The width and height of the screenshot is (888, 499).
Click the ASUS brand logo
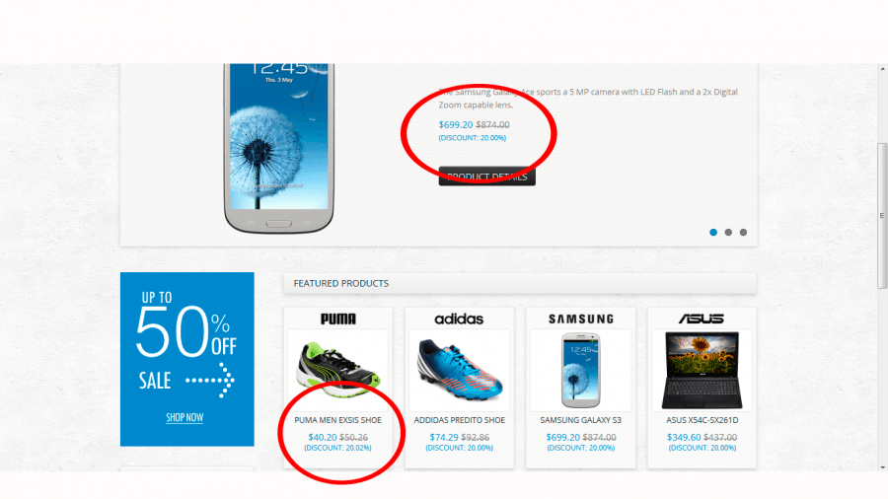(702, 320)
